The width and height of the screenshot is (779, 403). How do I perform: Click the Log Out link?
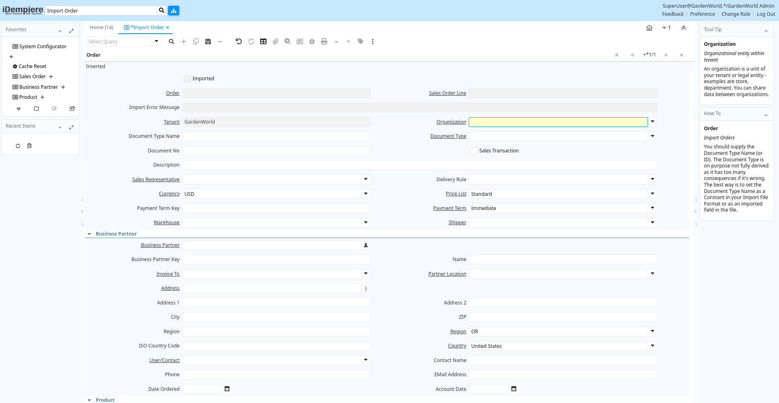[766, 14]
